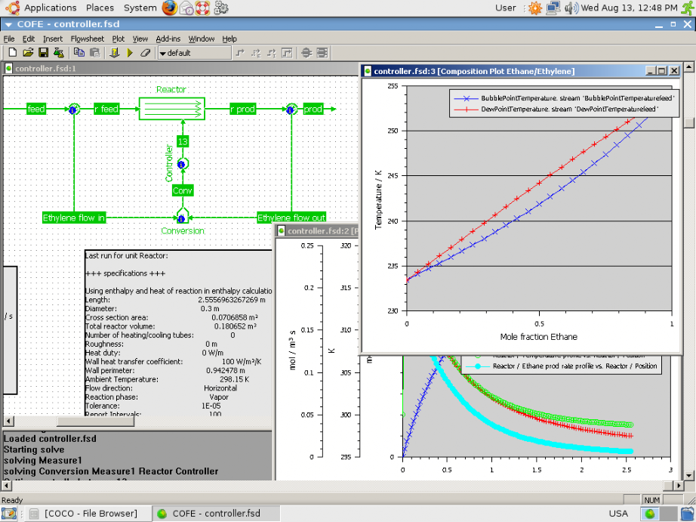696x522 pixels.
Task: Select the stream labeled 13
Action: click(x=183, y=141)
